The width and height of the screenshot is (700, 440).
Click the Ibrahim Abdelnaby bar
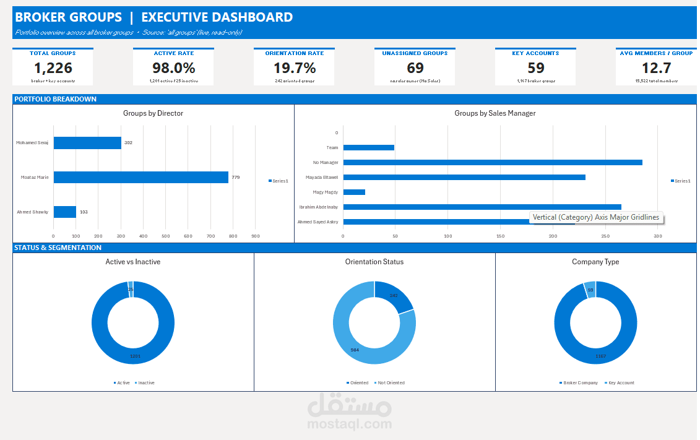tap(482, 207)
